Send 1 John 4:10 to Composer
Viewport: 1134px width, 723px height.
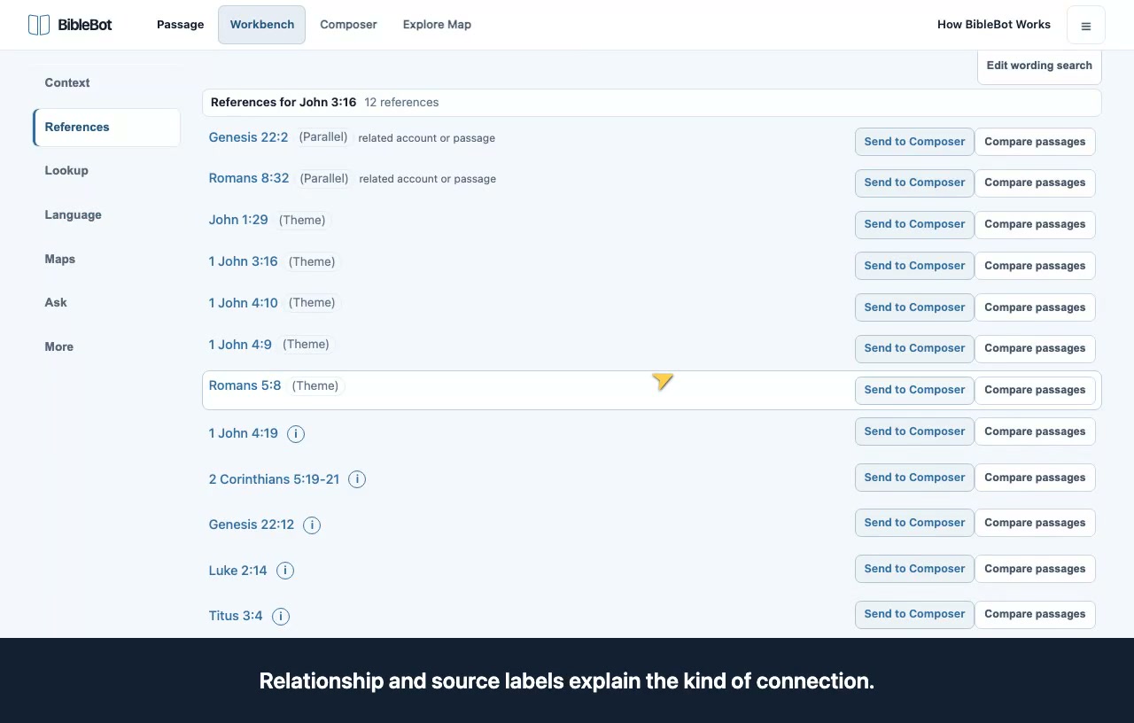pos(914,307)
